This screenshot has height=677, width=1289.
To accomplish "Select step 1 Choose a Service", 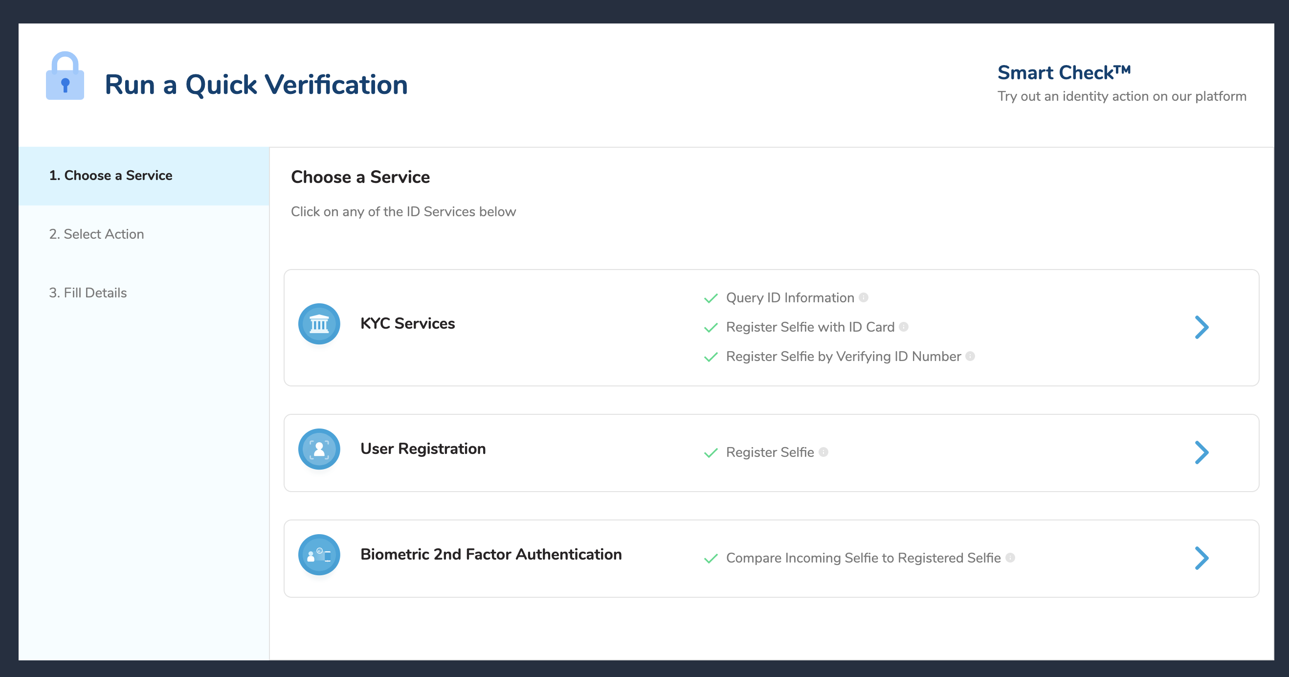I will (111, 176).
